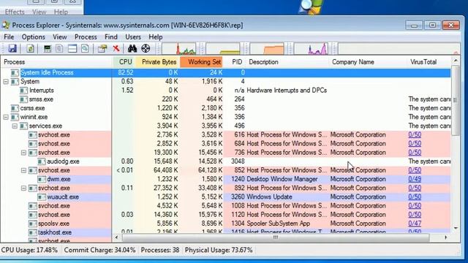Open System Information toolbar icon

[x=47, y=48]
